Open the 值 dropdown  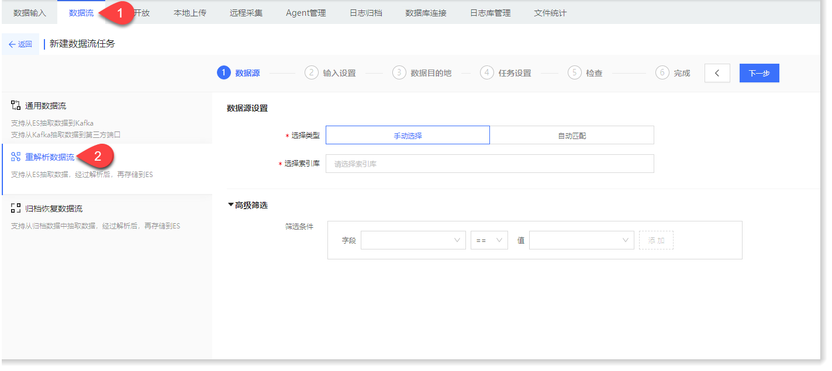click(582, 240)
